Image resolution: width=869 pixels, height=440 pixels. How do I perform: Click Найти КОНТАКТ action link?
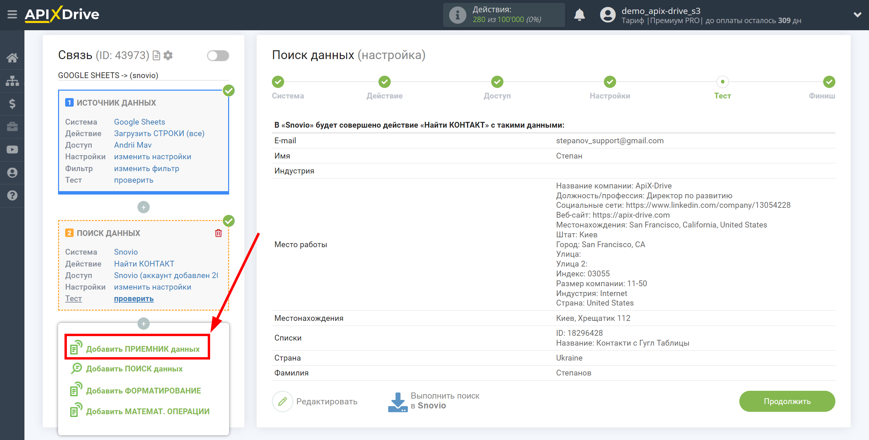pos(144,264)
